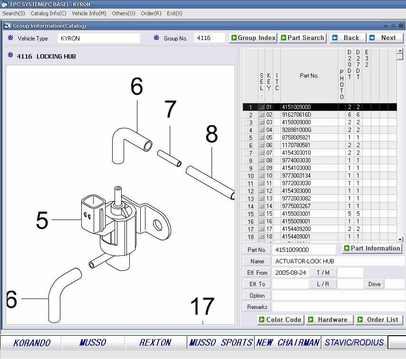Open the Vehicle Info(M) menu
The height and width of the screenshot is (359, 406).
[89, 13]
